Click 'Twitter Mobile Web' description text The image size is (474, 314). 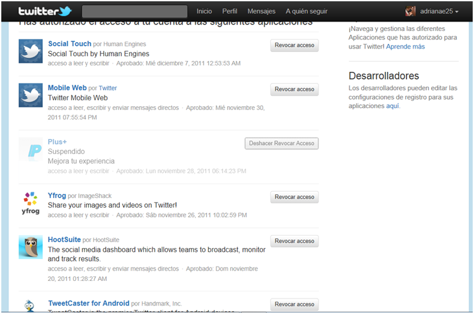78,98
